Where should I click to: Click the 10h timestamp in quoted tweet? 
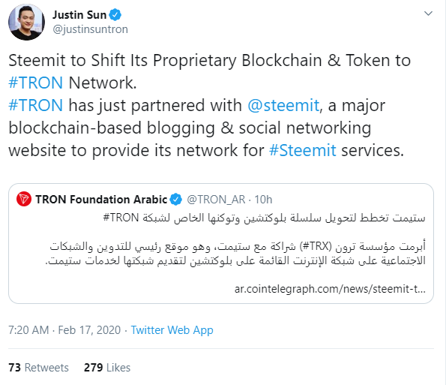263,200
